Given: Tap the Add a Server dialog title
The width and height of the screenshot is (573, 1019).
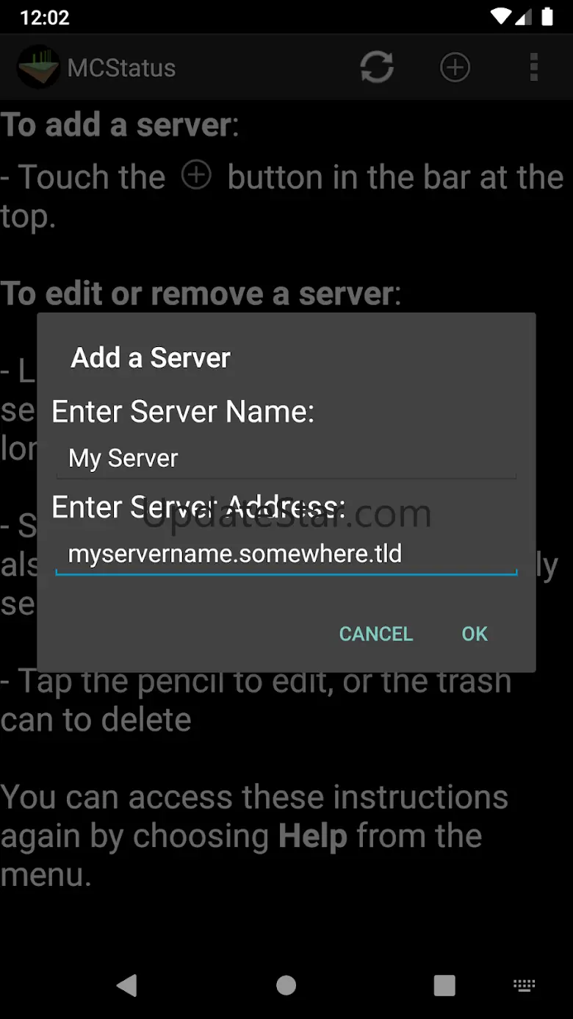Looking at the screenshot, I should point(151,358).
